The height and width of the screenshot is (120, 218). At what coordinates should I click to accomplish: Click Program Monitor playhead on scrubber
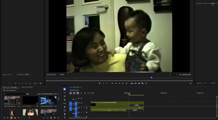pyautogui.click(x=151, y=78)
